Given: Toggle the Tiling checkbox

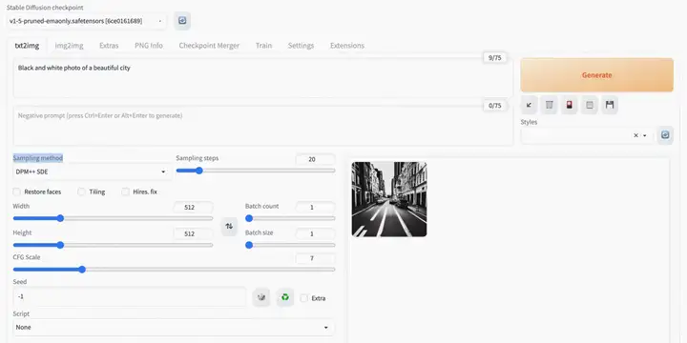Looking at the screenshot, I should [x=81, y=192].
